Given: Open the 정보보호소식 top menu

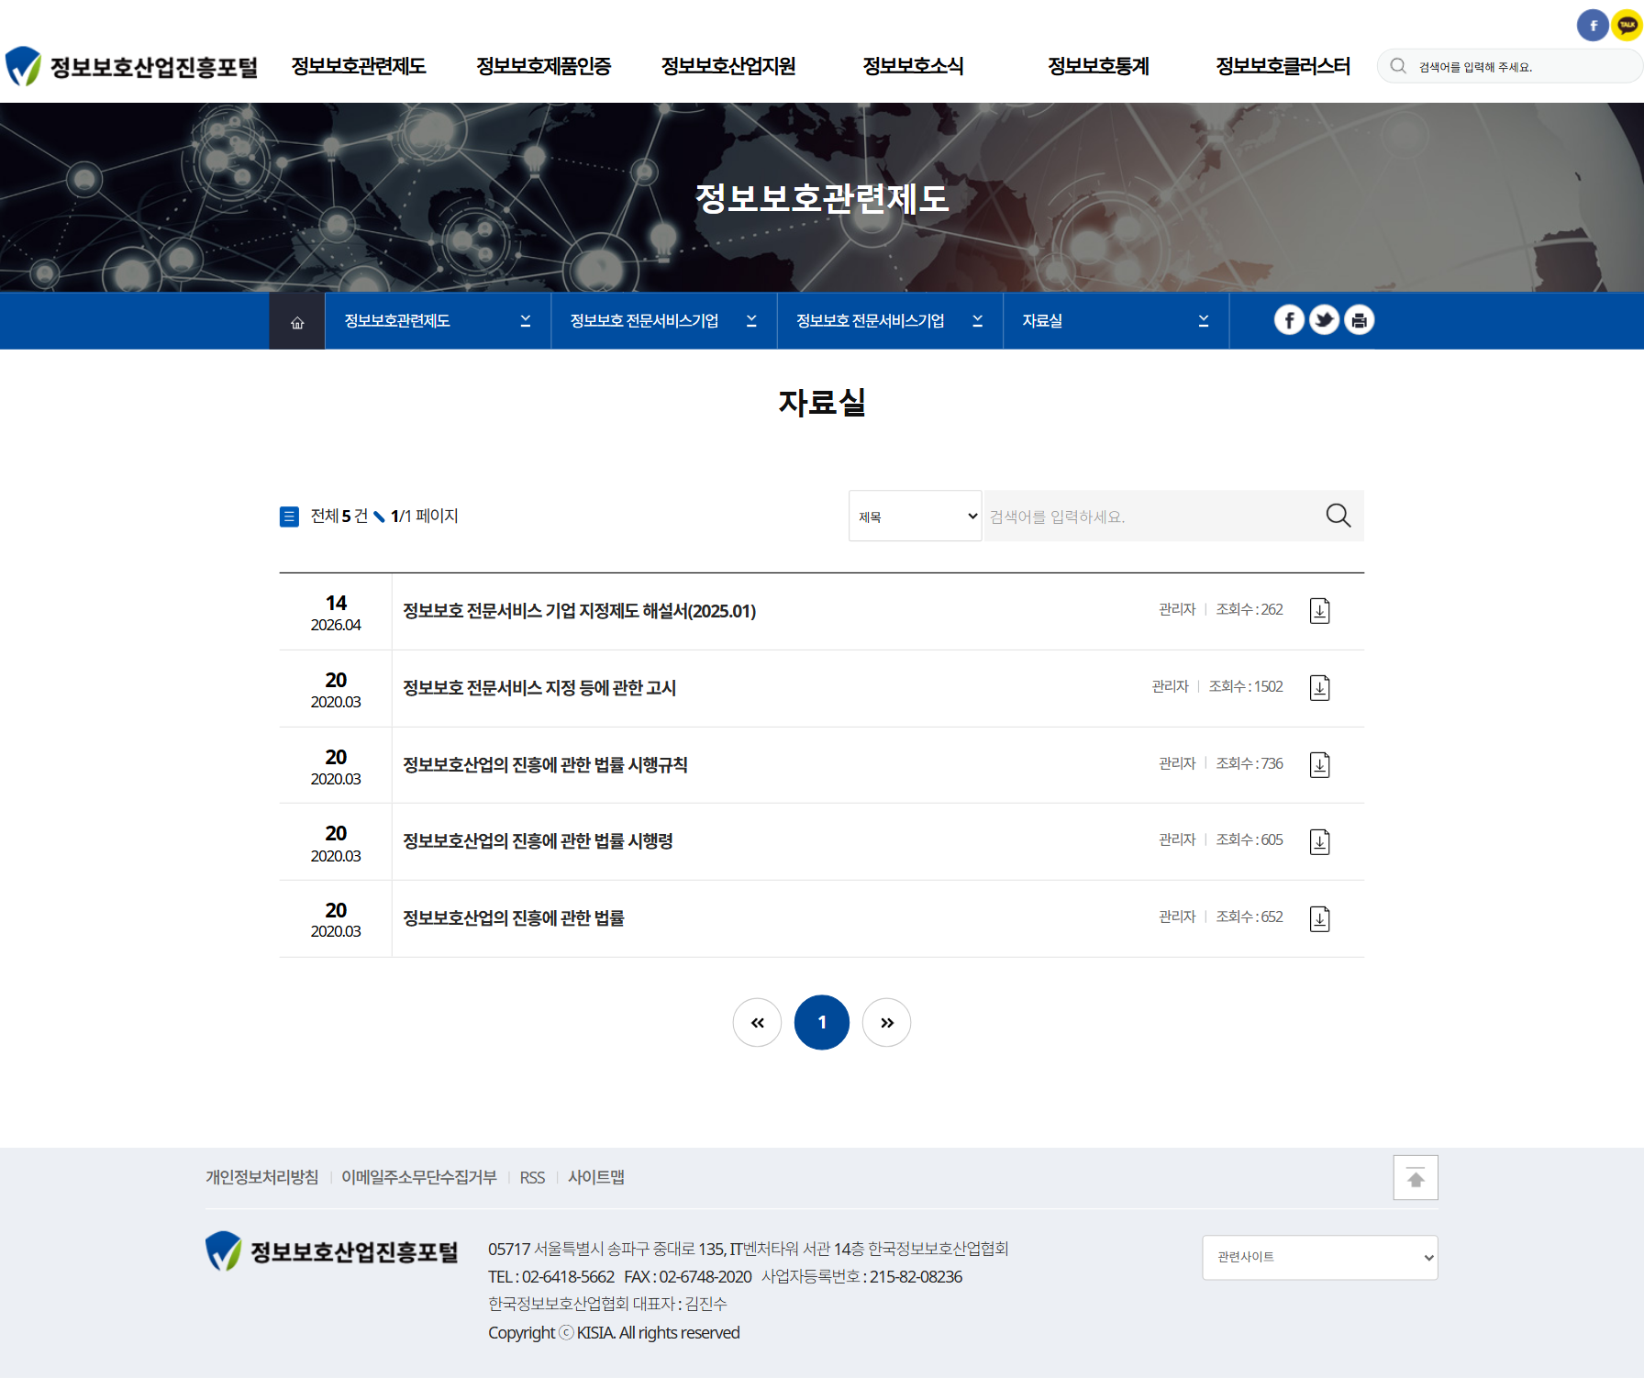Looking at the screenshot, I should [x=914, y=66].
